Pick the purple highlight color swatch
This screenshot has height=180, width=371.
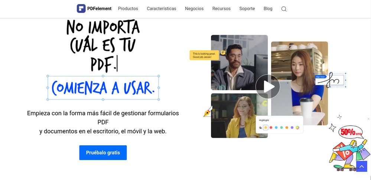pos(292,128)
